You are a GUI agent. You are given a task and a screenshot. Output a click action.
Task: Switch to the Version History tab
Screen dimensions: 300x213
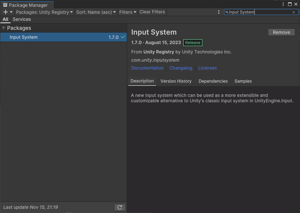click(176, 81)
